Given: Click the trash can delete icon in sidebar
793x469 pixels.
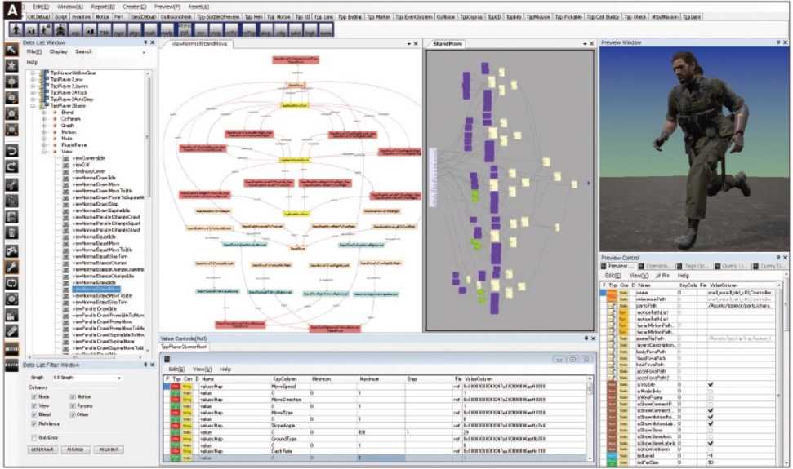Looking at the screenshot, I should coord(11,233).
